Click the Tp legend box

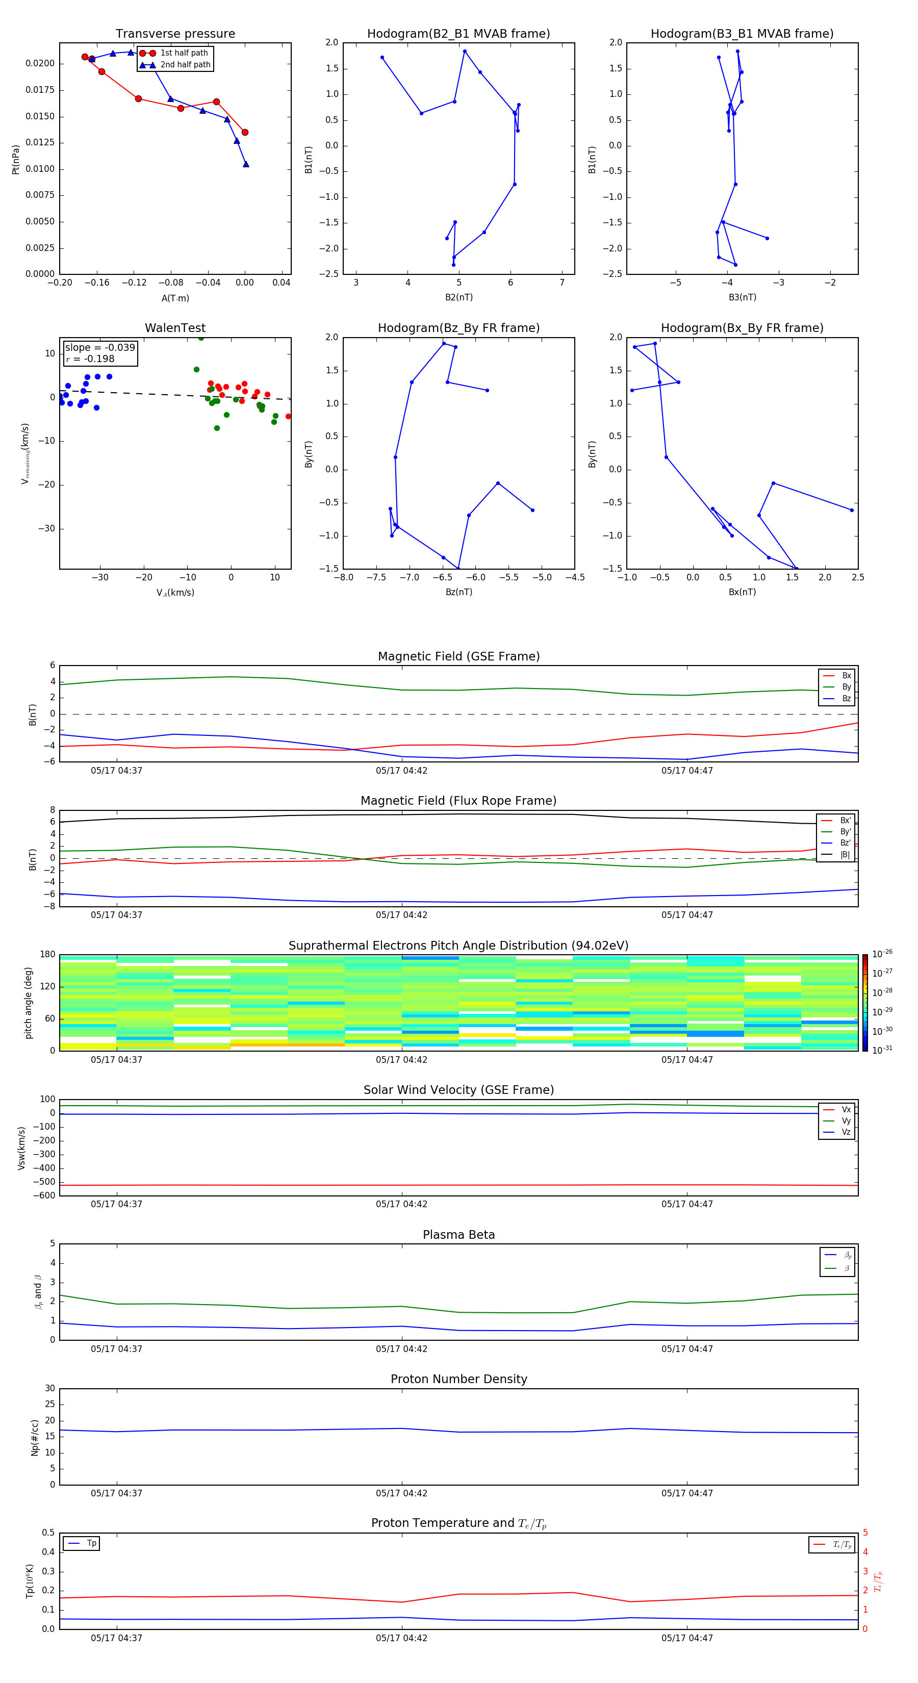coord(82,1544)
